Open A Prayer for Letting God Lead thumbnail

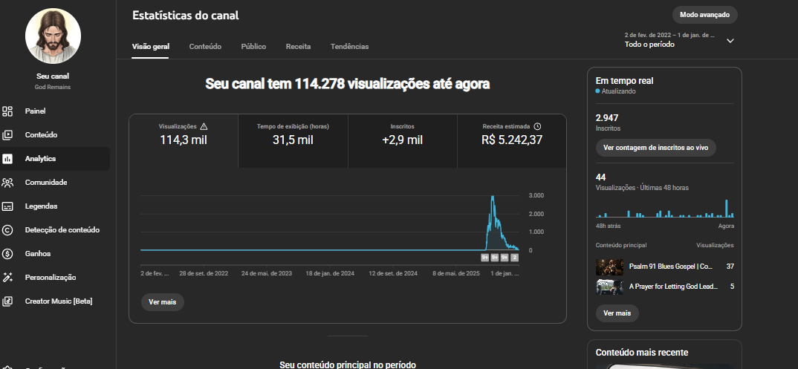tap(609, 287)
